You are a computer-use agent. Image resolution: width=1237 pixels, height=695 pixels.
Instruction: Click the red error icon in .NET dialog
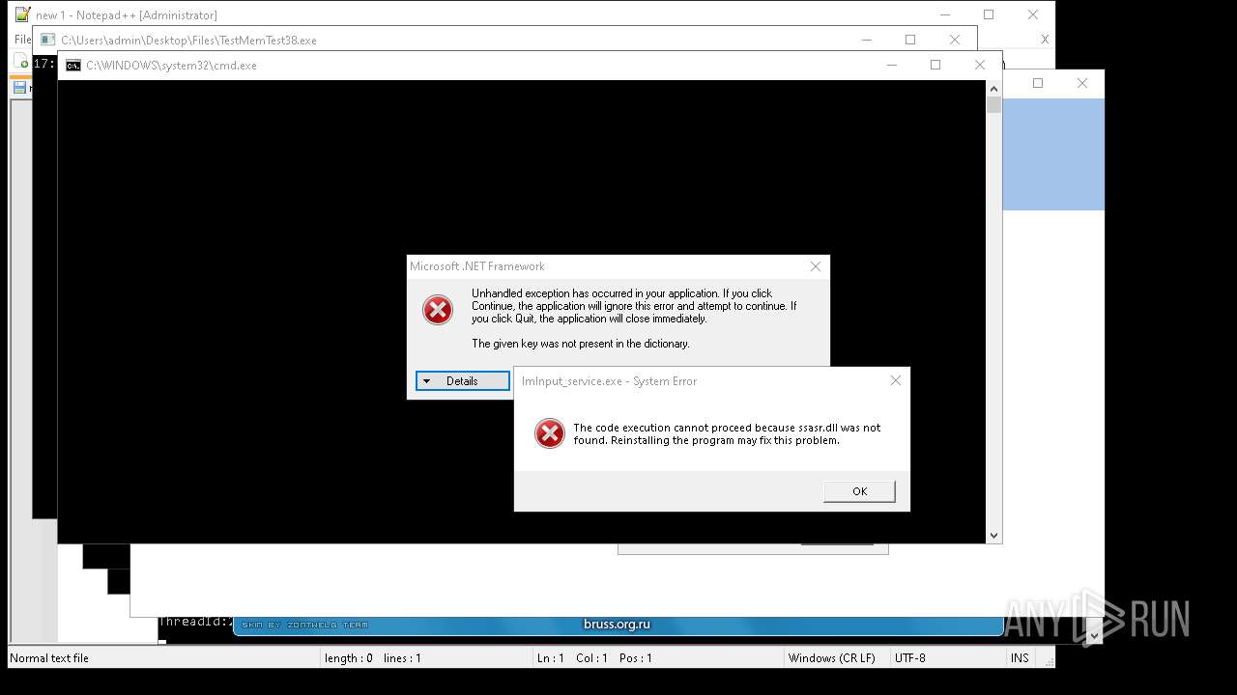click(x=438, y=310)
